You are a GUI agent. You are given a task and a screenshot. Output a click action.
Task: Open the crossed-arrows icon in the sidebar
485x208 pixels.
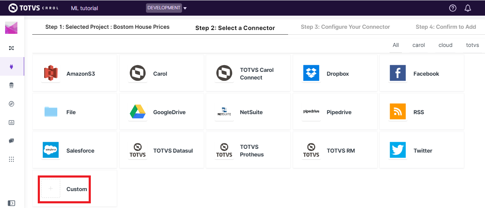pos(11,48)
